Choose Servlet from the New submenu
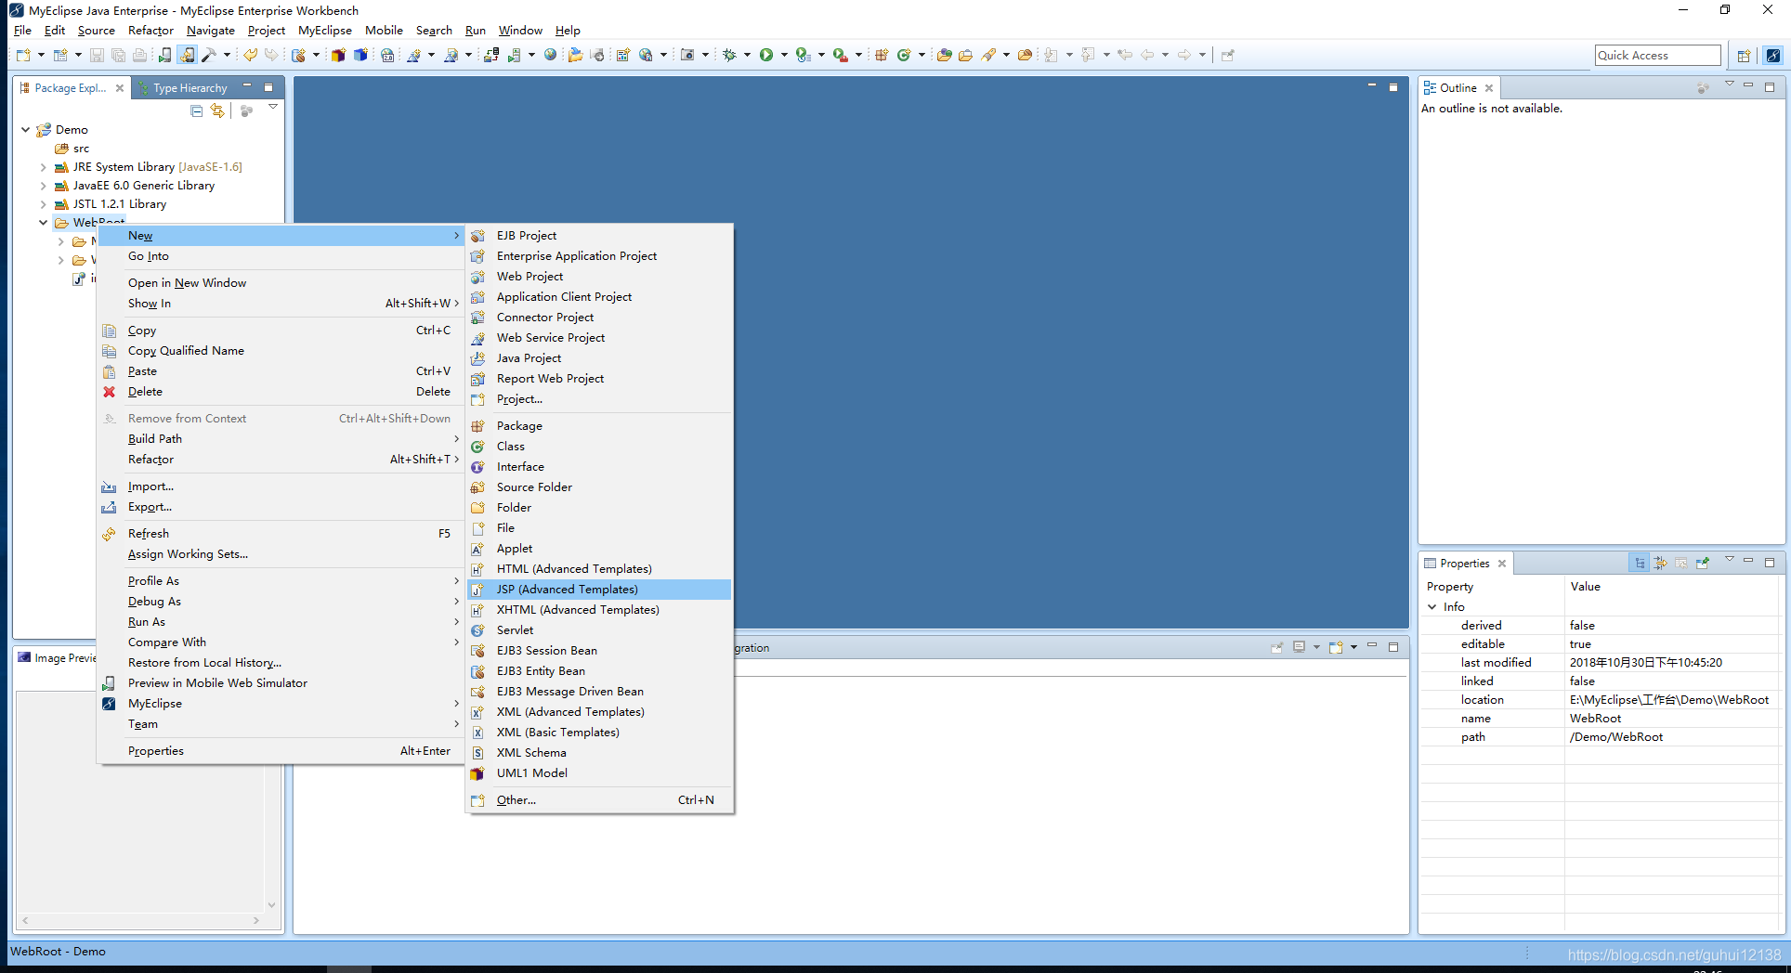Screen dimensions: 1791x973 click(599, 630)
